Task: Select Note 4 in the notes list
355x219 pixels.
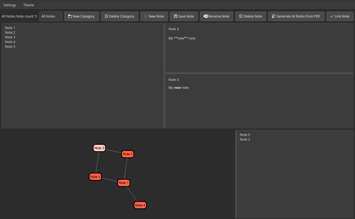Action: pyautogui.click(x=10, y=42)
